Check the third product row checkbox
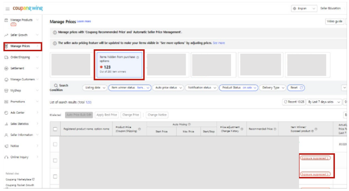This screenshot has height=191, width=349. coord(55,176)
